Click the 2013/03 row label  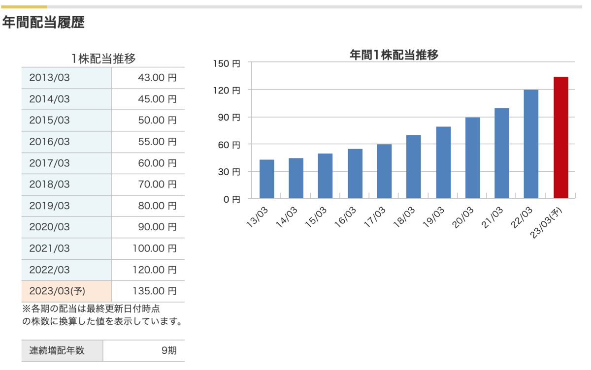(x=66, y=78)
